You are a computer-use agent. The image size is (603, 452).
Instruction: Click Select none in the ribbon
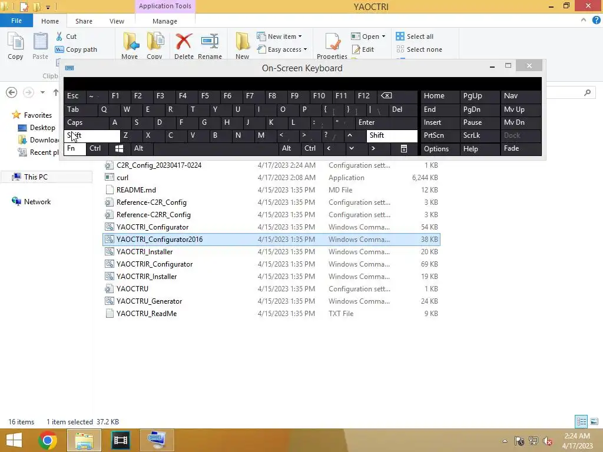(419, 49)
